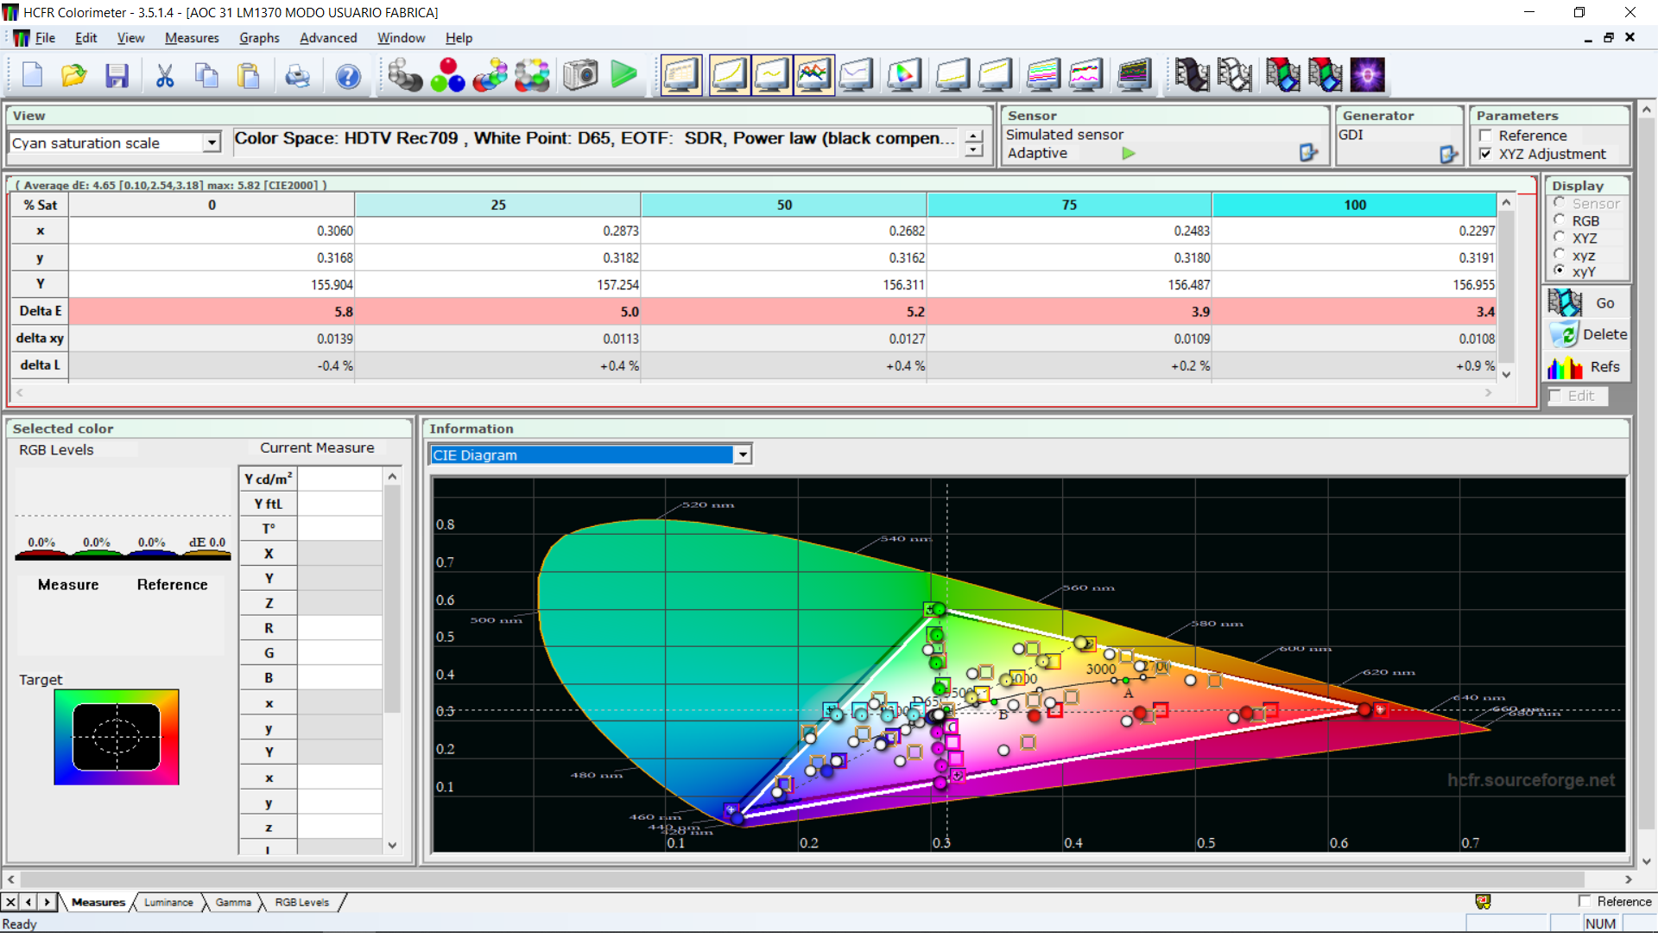The width and height of the screenshot is (1658, 933).
Task: Click the Go measurement icon
Action: (1565, 302)
